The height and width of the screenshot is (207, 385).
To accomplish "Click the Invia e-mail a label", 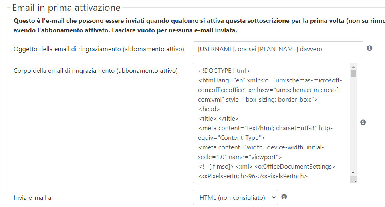I will (x=32, y=198).
